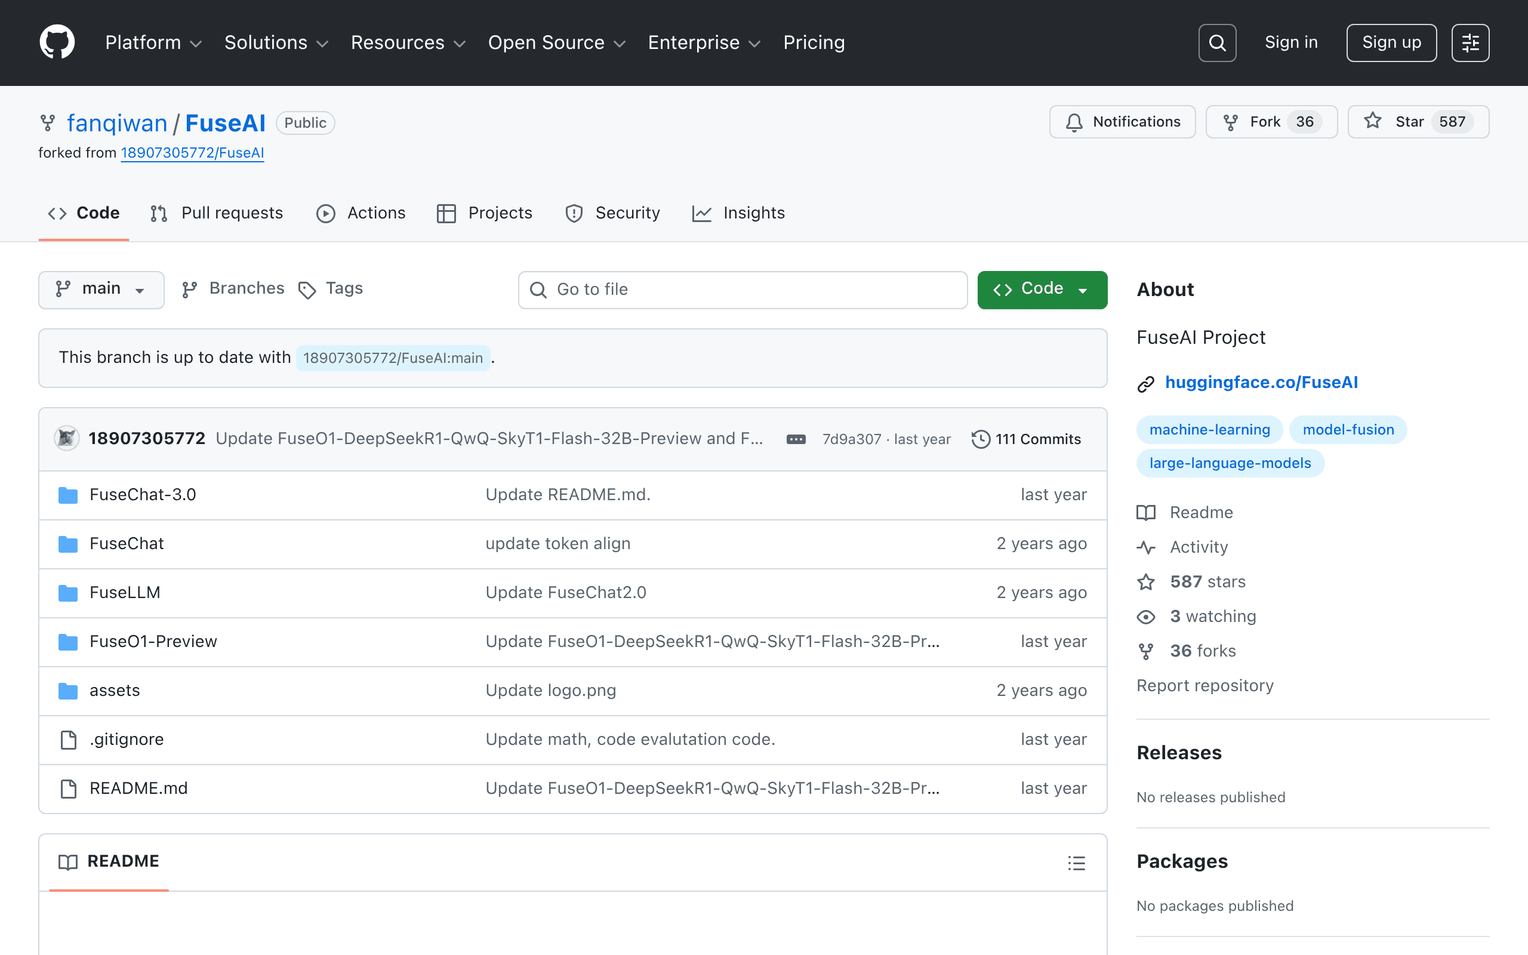Click the machine-learning topic tag

(1210, 430)
